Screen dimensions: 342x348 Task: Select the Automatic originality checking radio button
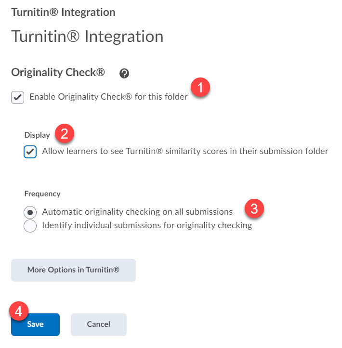30,212
